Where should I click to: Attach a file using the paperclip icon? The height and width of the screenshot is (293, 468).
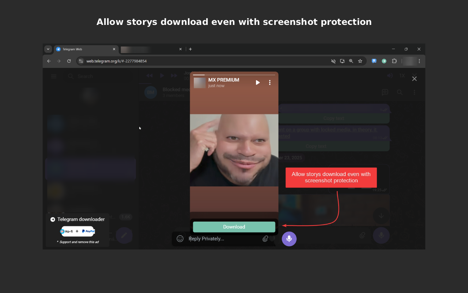266,238
